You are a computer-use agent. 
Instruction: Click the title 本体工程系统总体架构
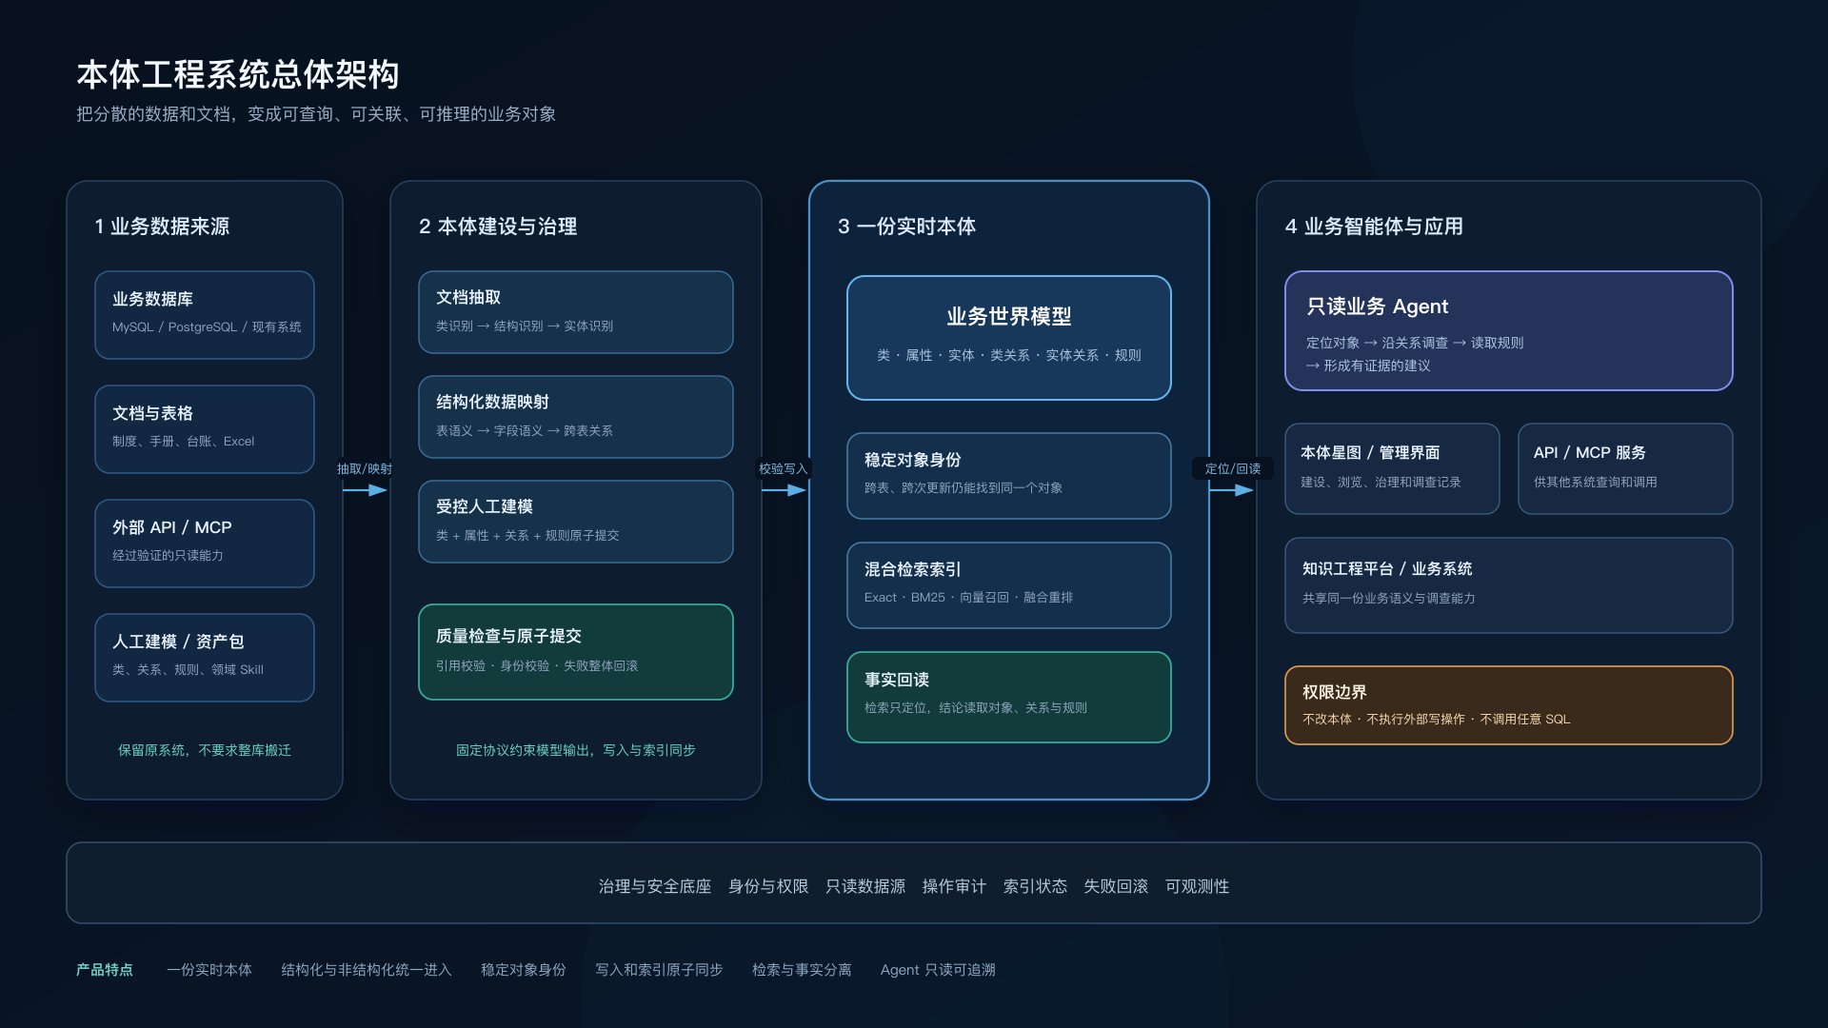pyautogui.click(x=238, y=74)
